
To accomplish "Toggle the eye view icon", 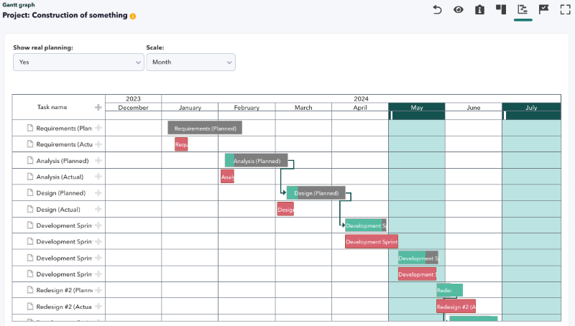I will [459, 9].
